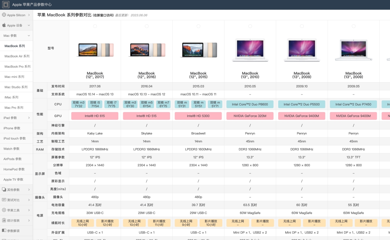
Task: Click the Intel HD 515 GPU tag
Action: tap(147, 116)
